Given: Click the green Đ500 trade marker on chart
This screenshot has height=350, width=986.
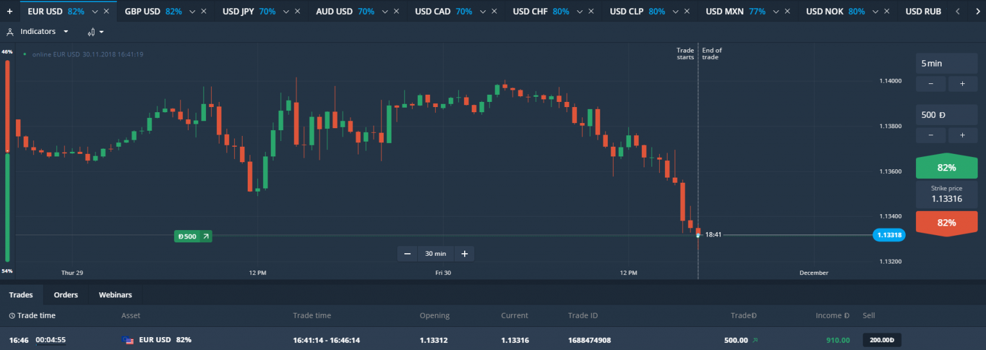Looking at the screenshot, I should coord(193,237).
